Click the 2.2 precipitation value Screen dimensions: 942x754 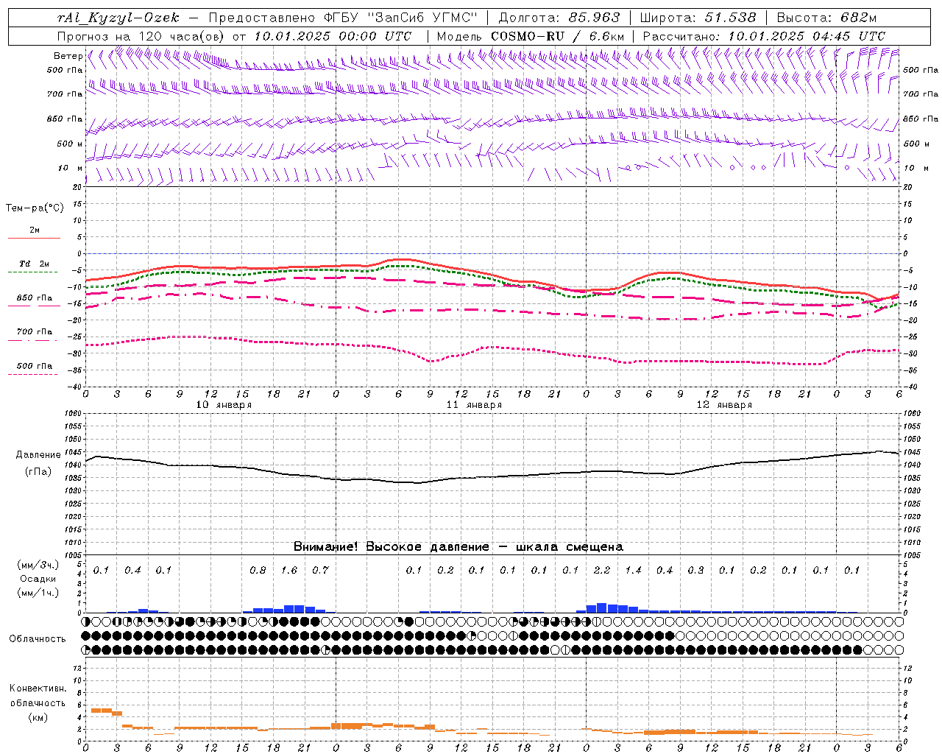(602, 571)
